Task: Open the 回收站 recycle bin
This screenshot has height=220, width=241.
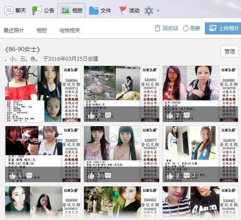Action: (x=166, y=28)
